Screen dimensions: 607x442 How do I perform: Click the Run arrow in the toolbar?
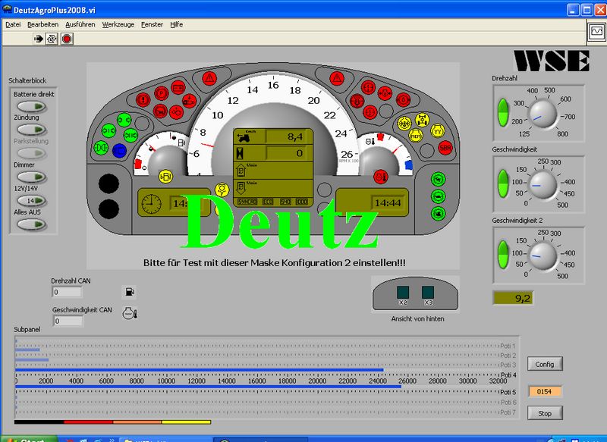point(39,39)
